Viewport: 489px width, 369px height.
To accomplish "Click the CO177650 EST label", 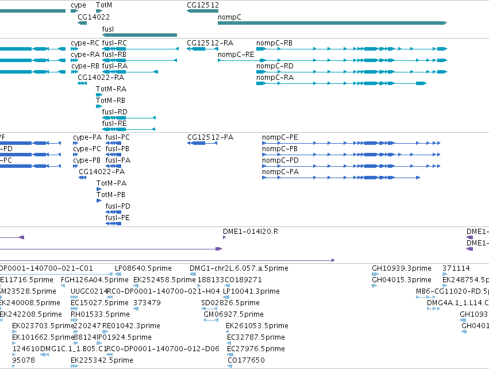I will coord(246,361).
